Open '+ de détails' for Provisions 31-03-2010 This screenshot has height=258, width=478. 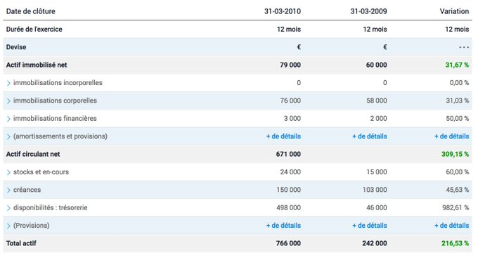click(283, 226)
